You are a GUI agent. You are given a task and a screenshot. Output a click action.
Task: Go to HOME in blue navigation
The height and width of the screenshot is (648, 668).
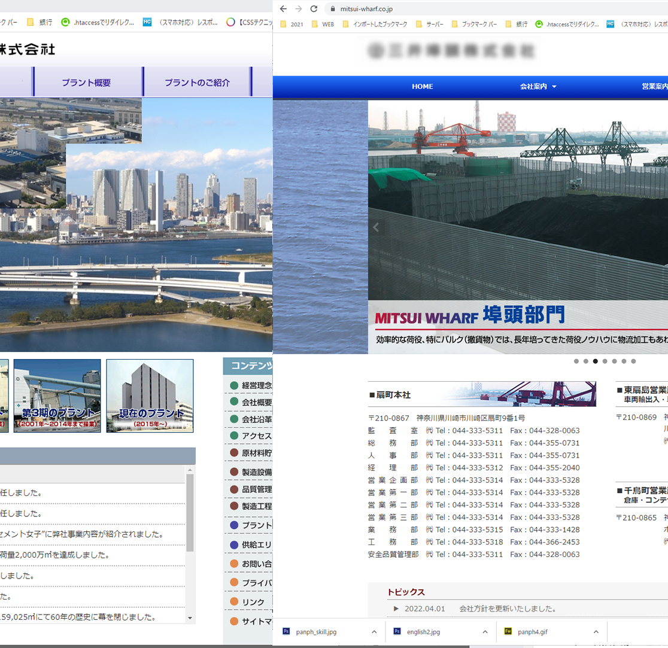(422, 86)
